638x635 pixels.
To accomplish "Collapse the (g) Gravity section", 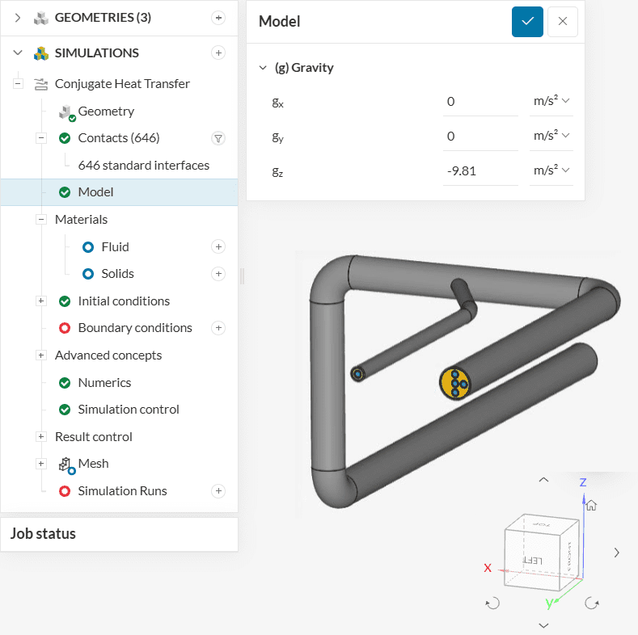I will pos(263,68).
